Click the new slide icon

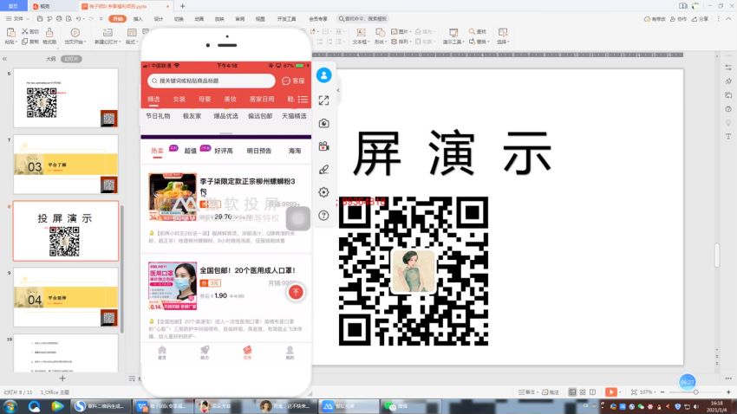(108, 32)
